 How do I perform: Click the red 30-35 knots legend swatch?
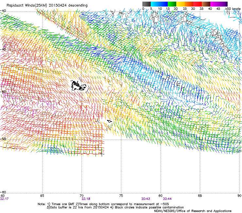(x=198, y=4)
